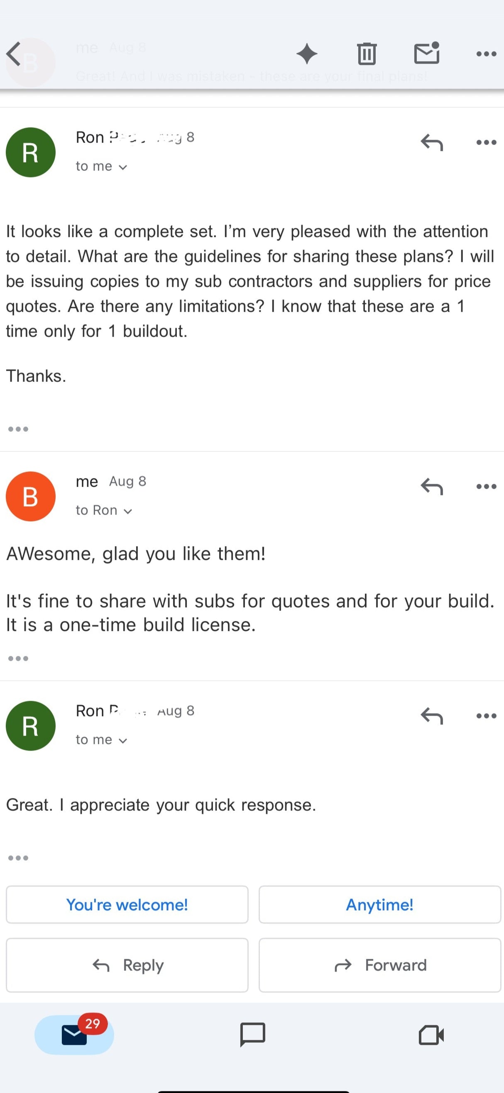Image resolution: width=504 pixels, height=1093 pixels.
Task: Tap the back arrow to leave thread
Action: [14, 54]
